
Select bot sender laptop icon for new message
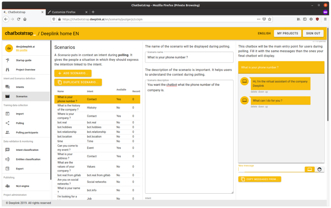[309, 169]
